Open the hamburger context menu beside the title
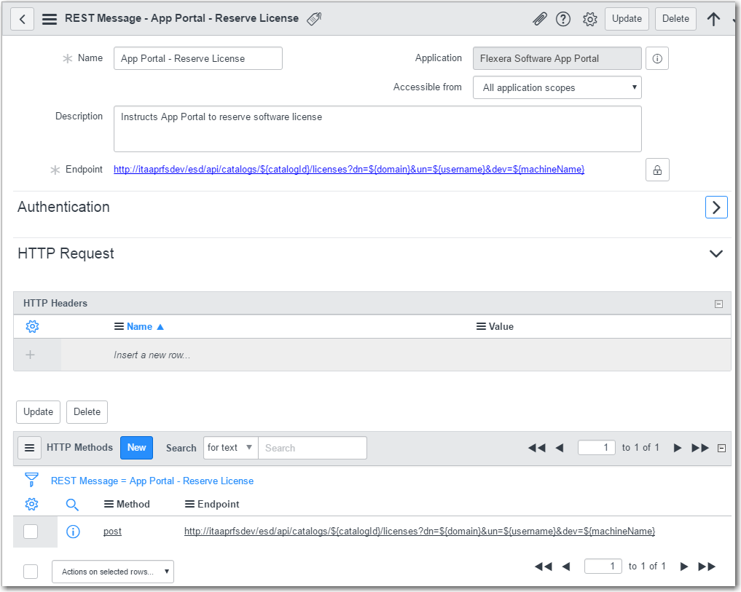Viewport: 741px width, 592px height. click(x=49, y=19)
